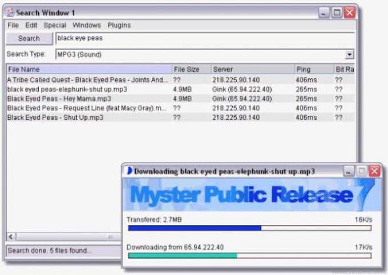Sort by Server column header
Viewport: 388px width, 275px height.
253,69
